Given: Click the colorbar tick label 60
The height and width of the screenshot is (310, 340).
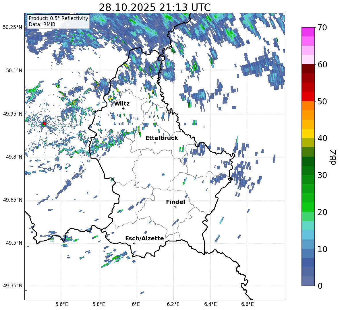Looking at the screenshot, I should click(x=322, y=65).
